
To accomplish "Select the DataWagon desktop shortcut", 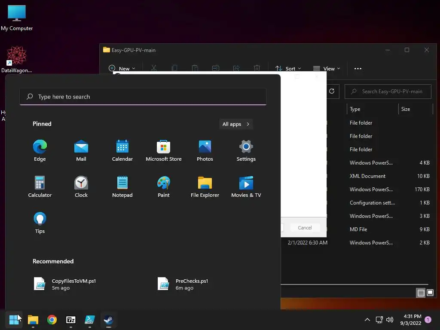I will coord(17,59).
